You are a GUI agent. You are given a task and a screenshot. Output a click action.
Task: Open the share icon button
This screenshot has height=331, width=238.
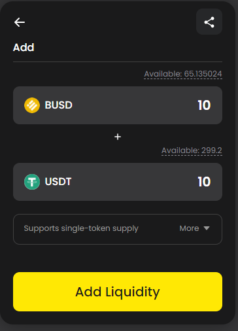(209, 22)
